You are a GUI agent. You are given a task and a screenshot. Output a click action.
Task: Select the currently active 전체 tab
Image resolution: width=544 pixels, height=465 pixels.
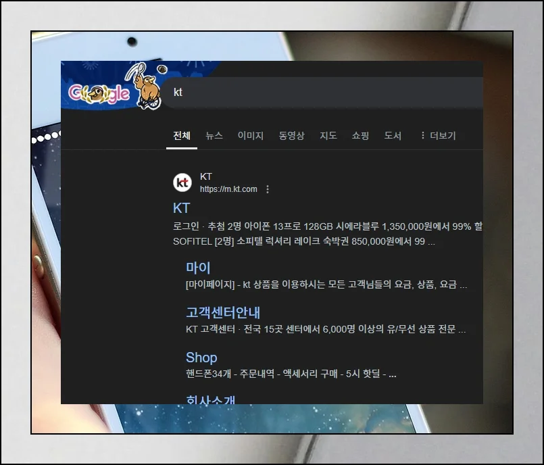[x=180, y=136]
